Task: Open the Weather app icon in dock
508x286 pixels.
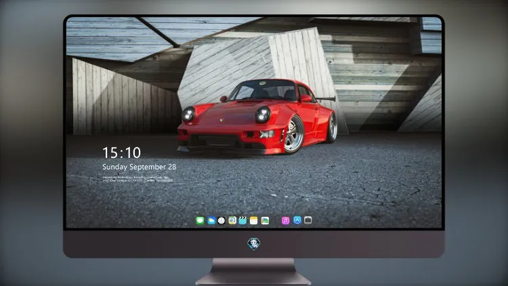Action: pyautogui.click(x=211, y=220)
